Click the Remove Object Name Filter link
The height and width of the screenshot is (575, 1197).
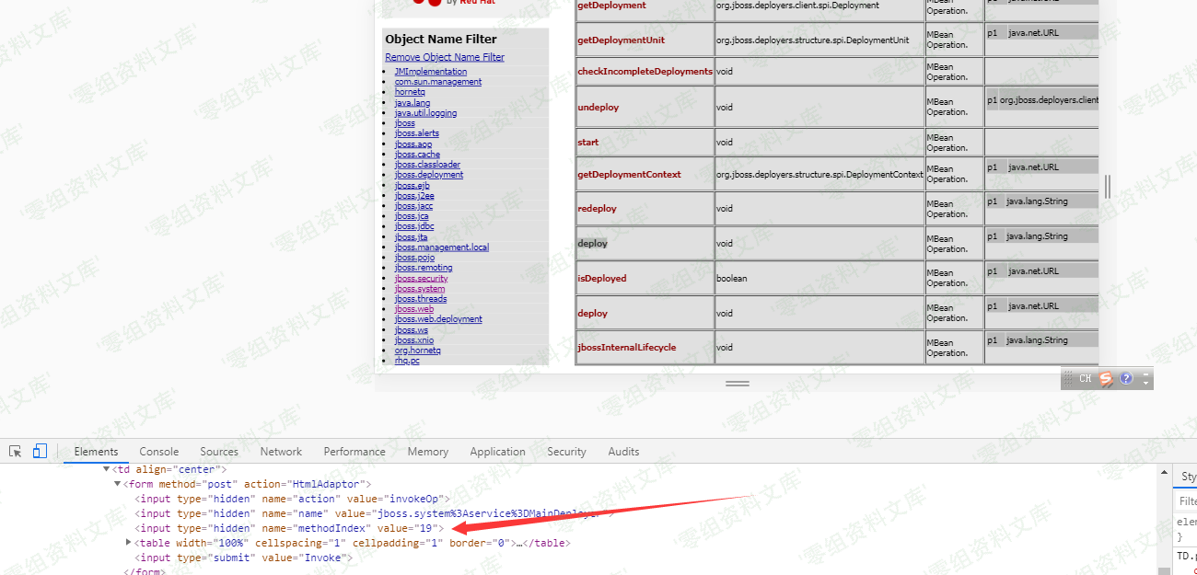tap(445, 57)
